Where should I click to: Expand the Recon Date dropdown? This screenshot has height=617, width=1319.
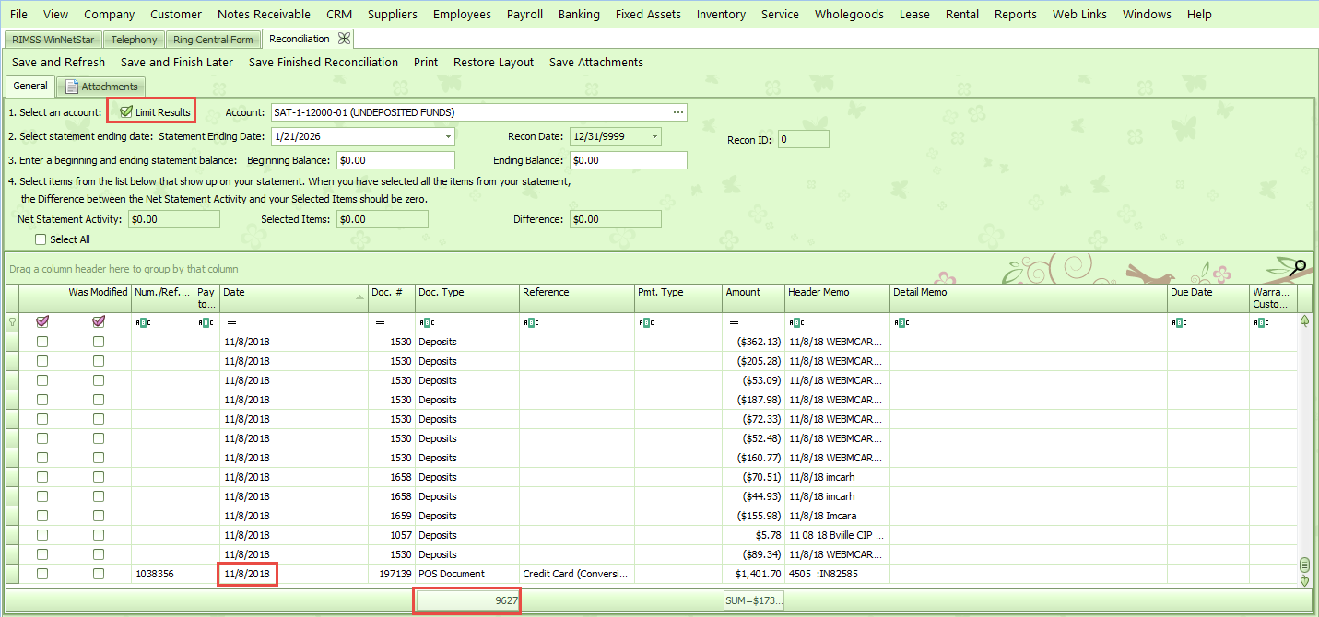(654, 136)
